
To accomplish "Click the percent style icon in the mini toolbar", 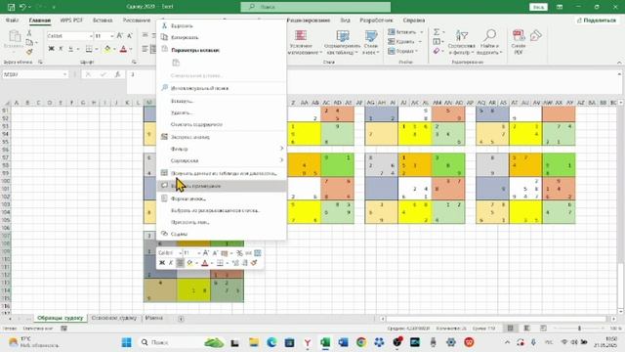I will (239, 253).
